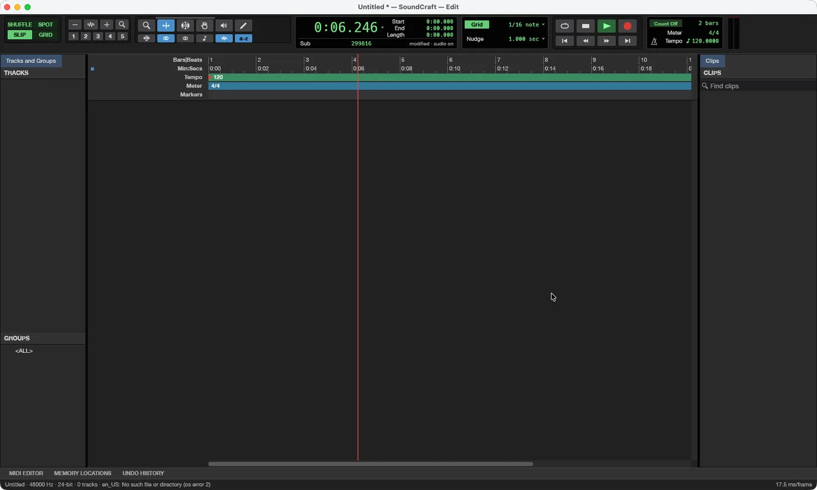
Task: Open the Nudge value 1.000 sec dropdown
Action: [x=526, y=39]
